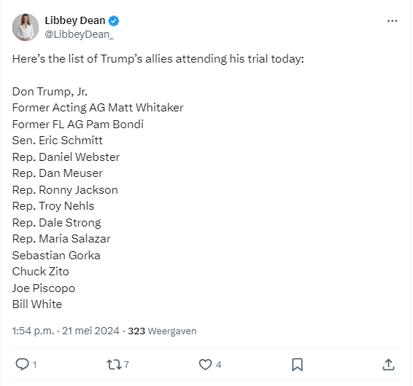
Task: View the 323 Weergaven analytics
Action: pos(162,331)
